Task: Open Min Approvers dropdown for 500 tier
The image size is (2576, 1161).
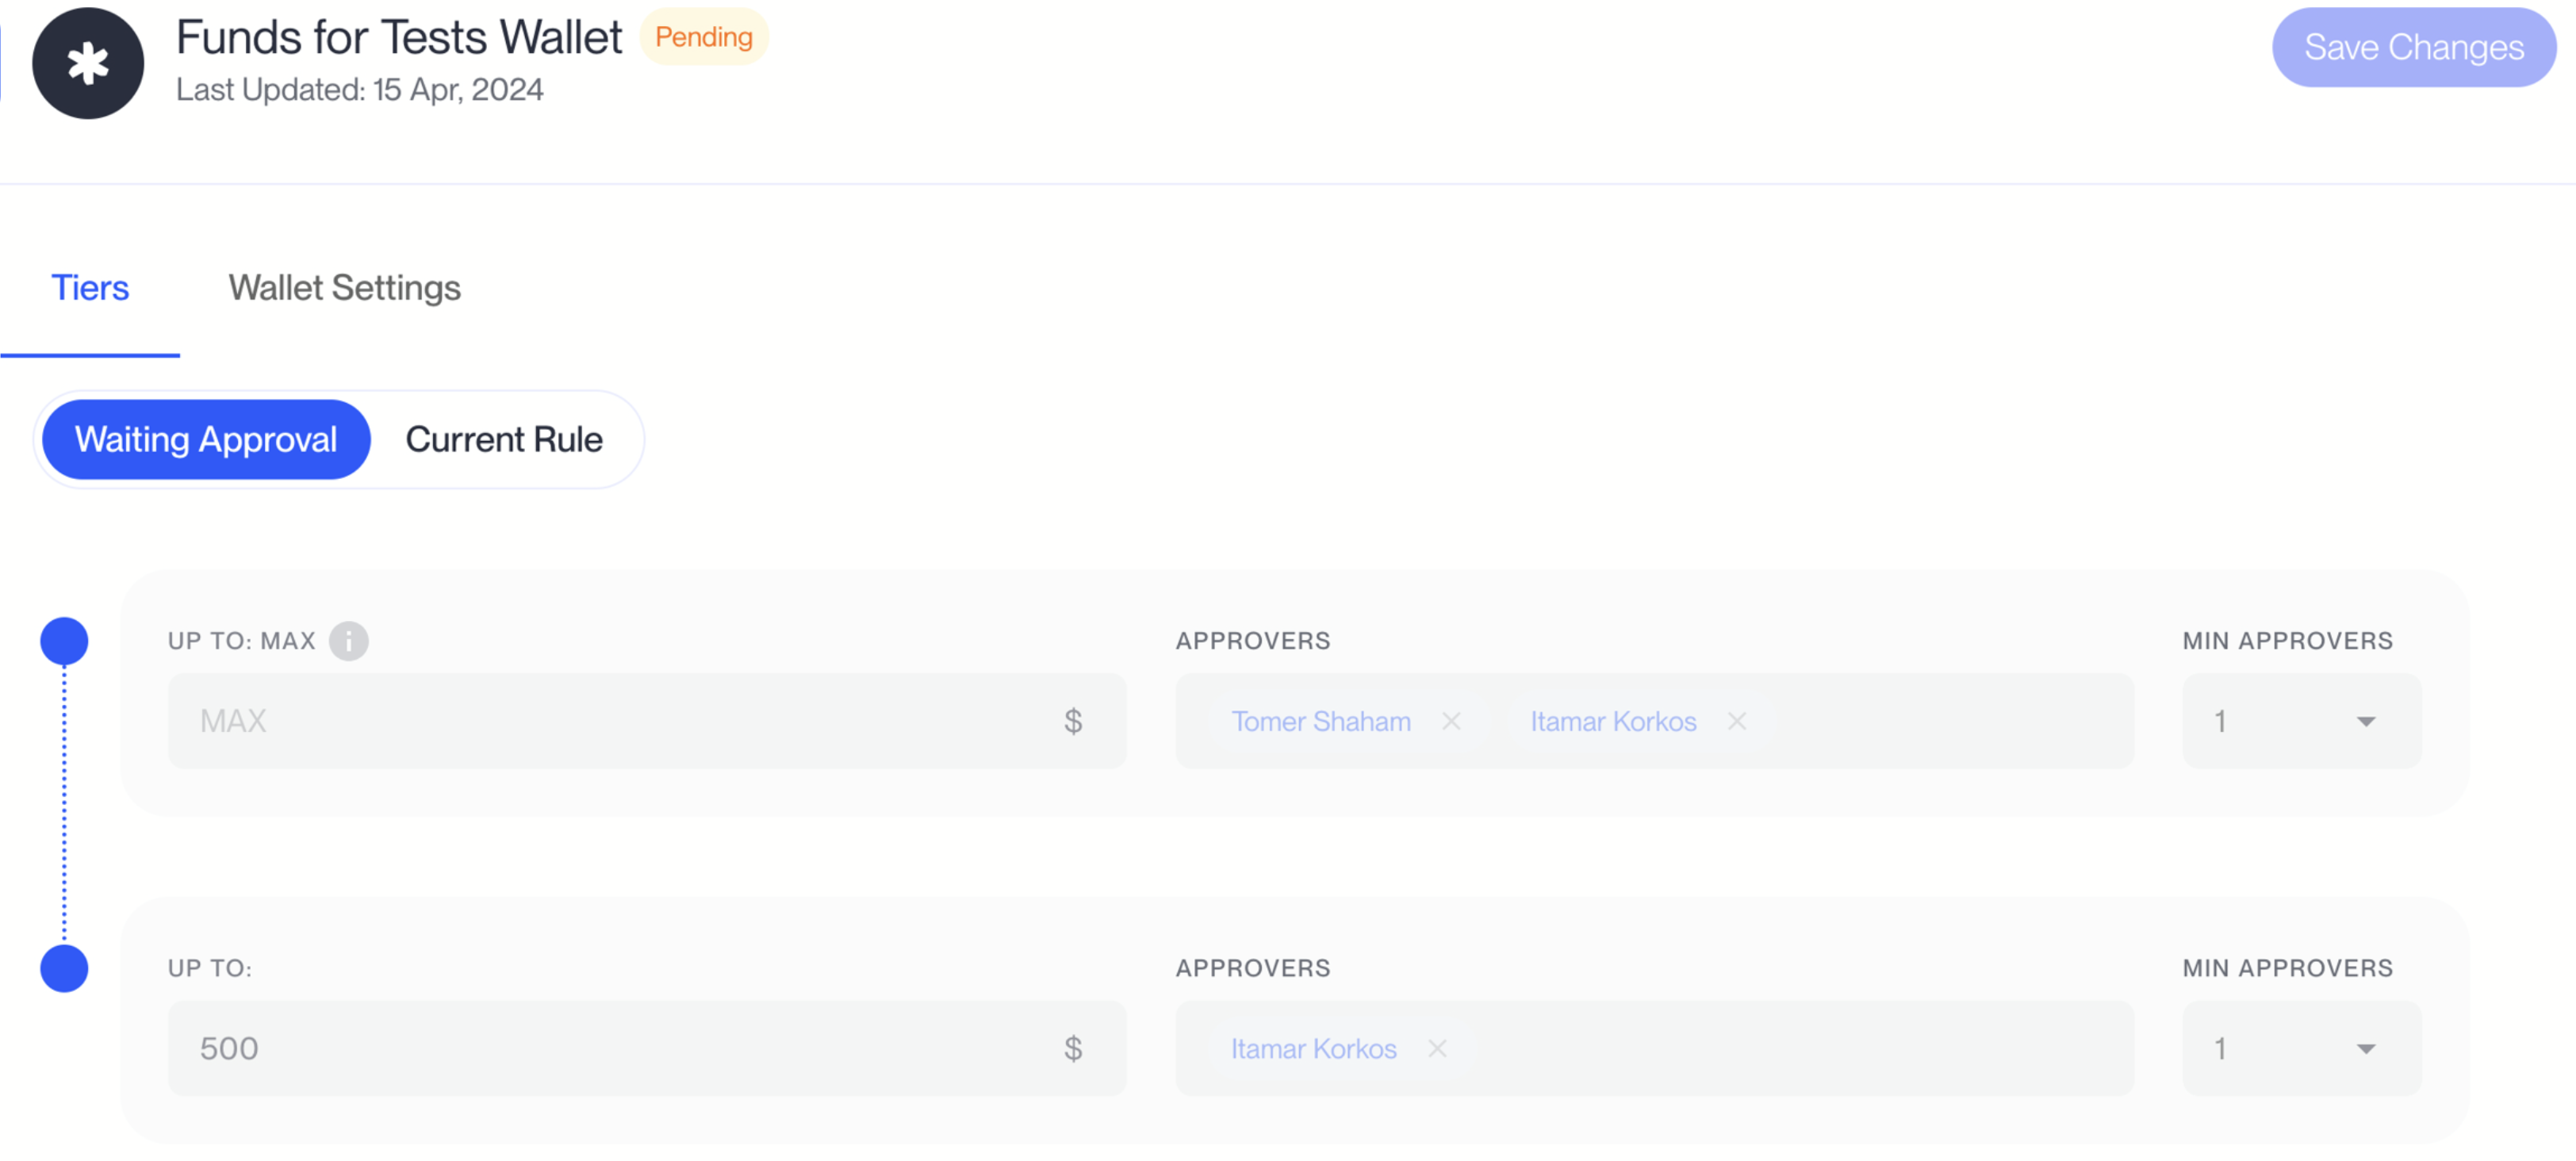Action: [2302, 1048]
